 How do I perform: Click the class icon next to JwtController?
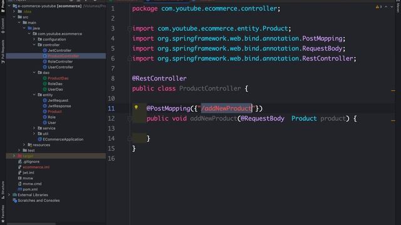pos(44,51)
